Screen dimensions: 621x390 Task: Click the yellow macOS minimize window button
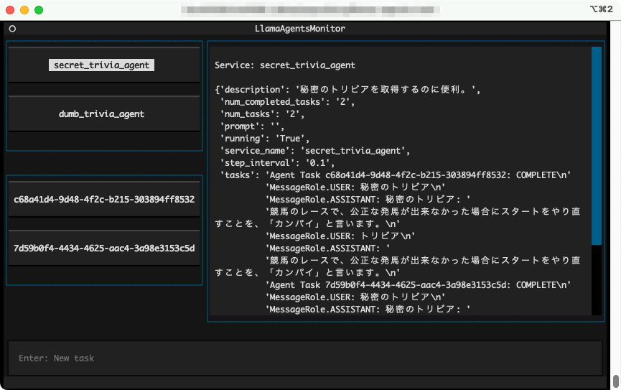[x=24, y=10]
